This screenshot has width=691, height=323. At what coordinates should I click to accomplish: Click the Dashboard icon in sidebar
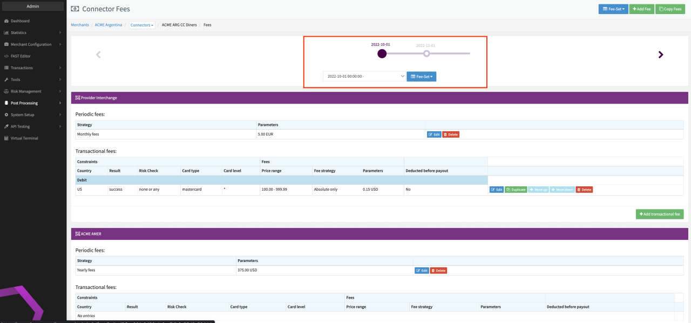click(x=6, y=21)
